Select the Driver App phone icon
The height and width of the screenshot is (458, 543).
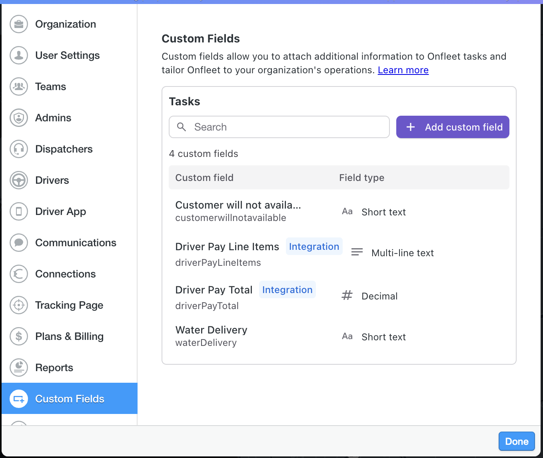19,211
